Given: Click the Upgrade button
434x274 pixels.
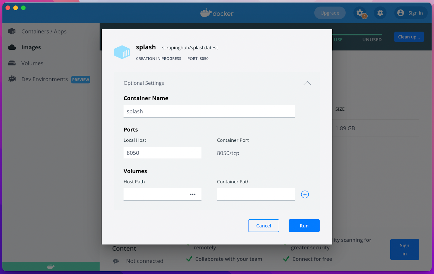Looking at the screenshot, I should (x=330, y=13).
